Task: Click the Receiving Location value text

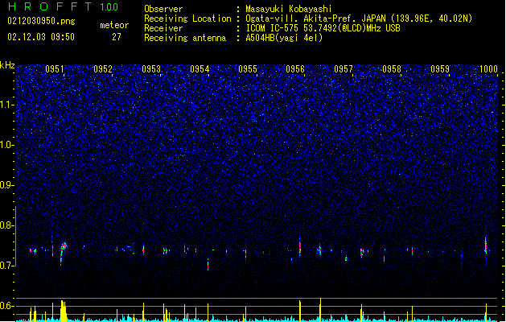Action: point(359,19)
